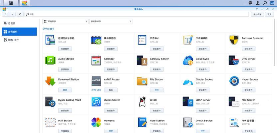The height and width of the screenshot is (133, 277).
Task: Click the Hyper Backup icon
Action: tap(234, 81)
